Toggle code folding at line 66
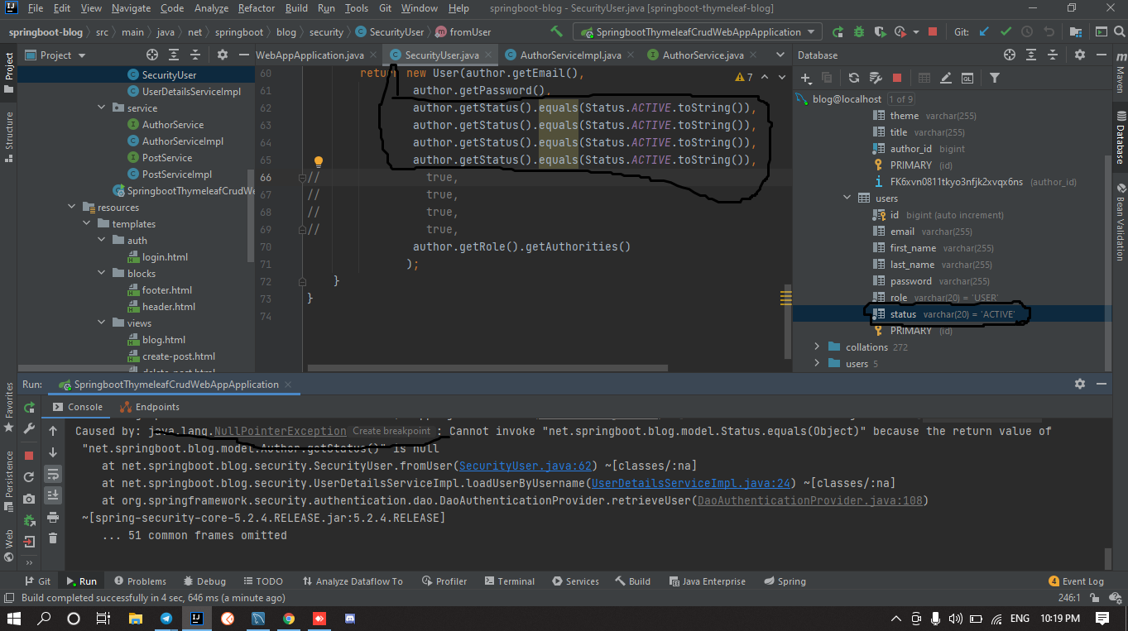The width and height of the screenshot is (1128, 631). point(303,177)
